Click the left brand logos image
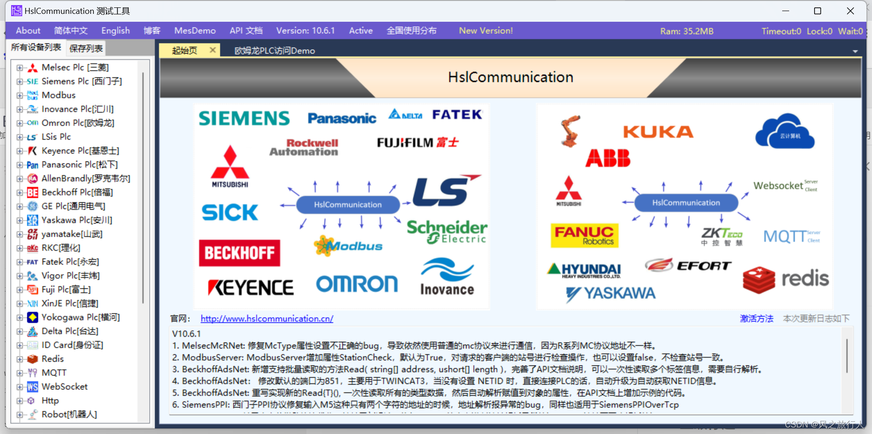Viewport: 872px width, 434px height. 342,206
